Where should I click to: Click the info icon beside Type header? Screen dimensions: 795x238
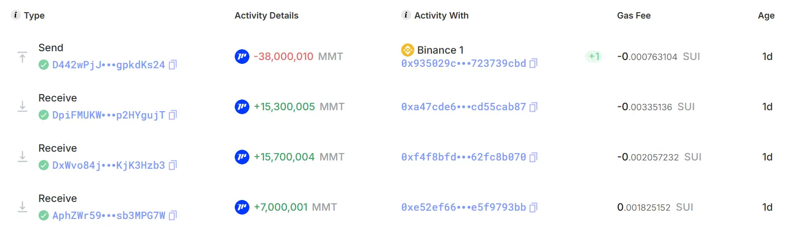(x=16, y=15)
